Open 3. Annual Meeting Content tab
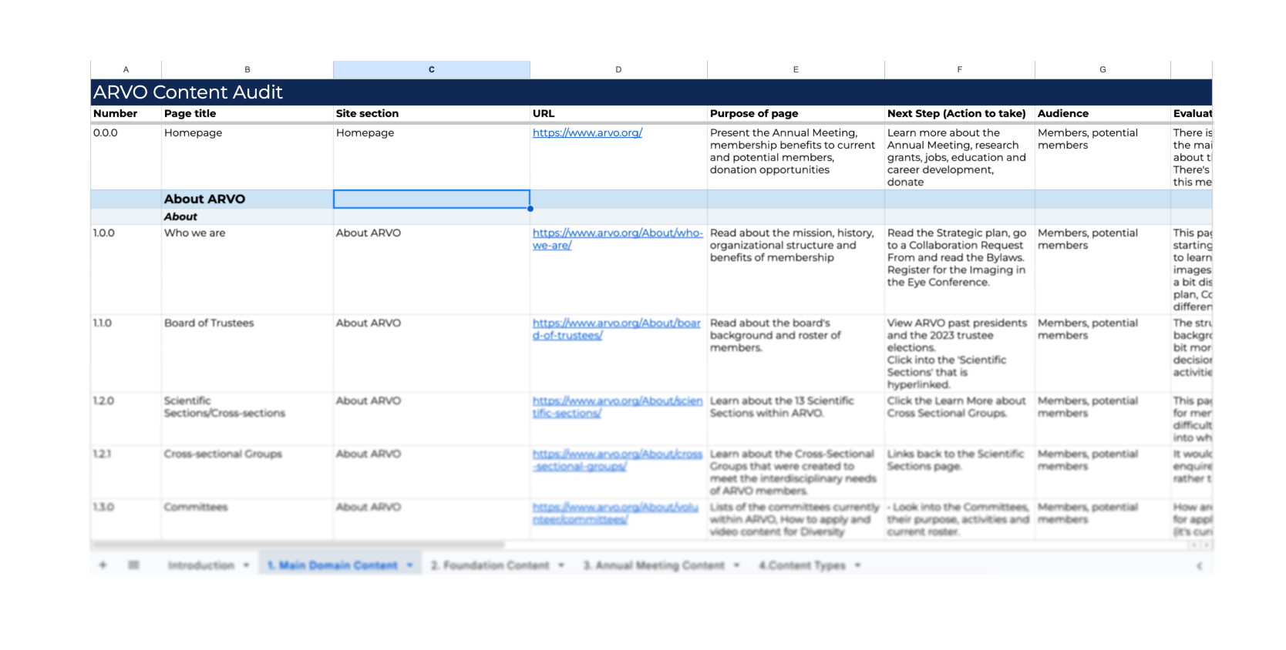Image resolution: width=1286 pixels, height=650 pixels. pyautogui.click(x=654, y=565)
